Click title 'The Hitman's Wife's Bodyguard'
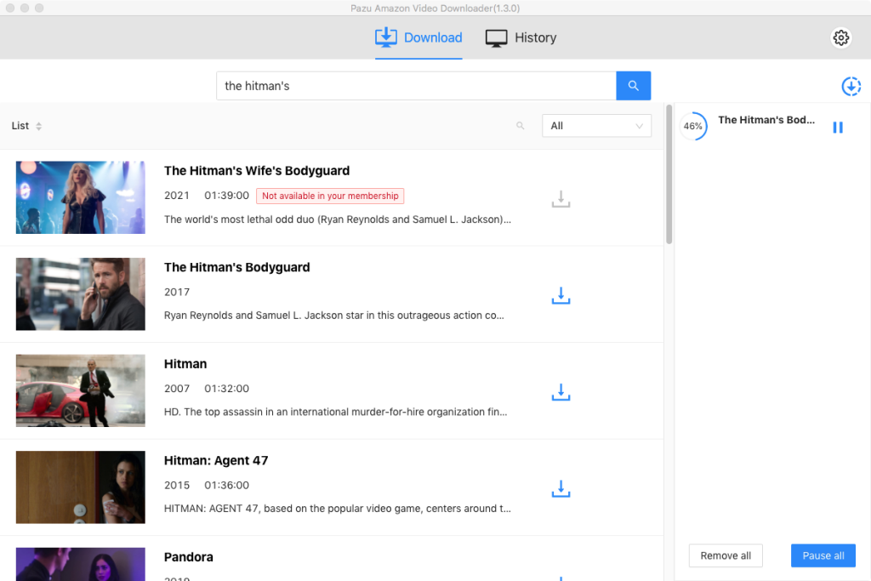Viewport: 871px width, 581px height. click(257, 170)
